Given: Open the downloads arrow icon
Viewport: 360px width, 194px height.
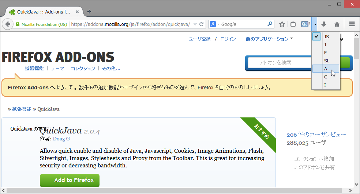Looking at the screenshot, I should [324, 24].
